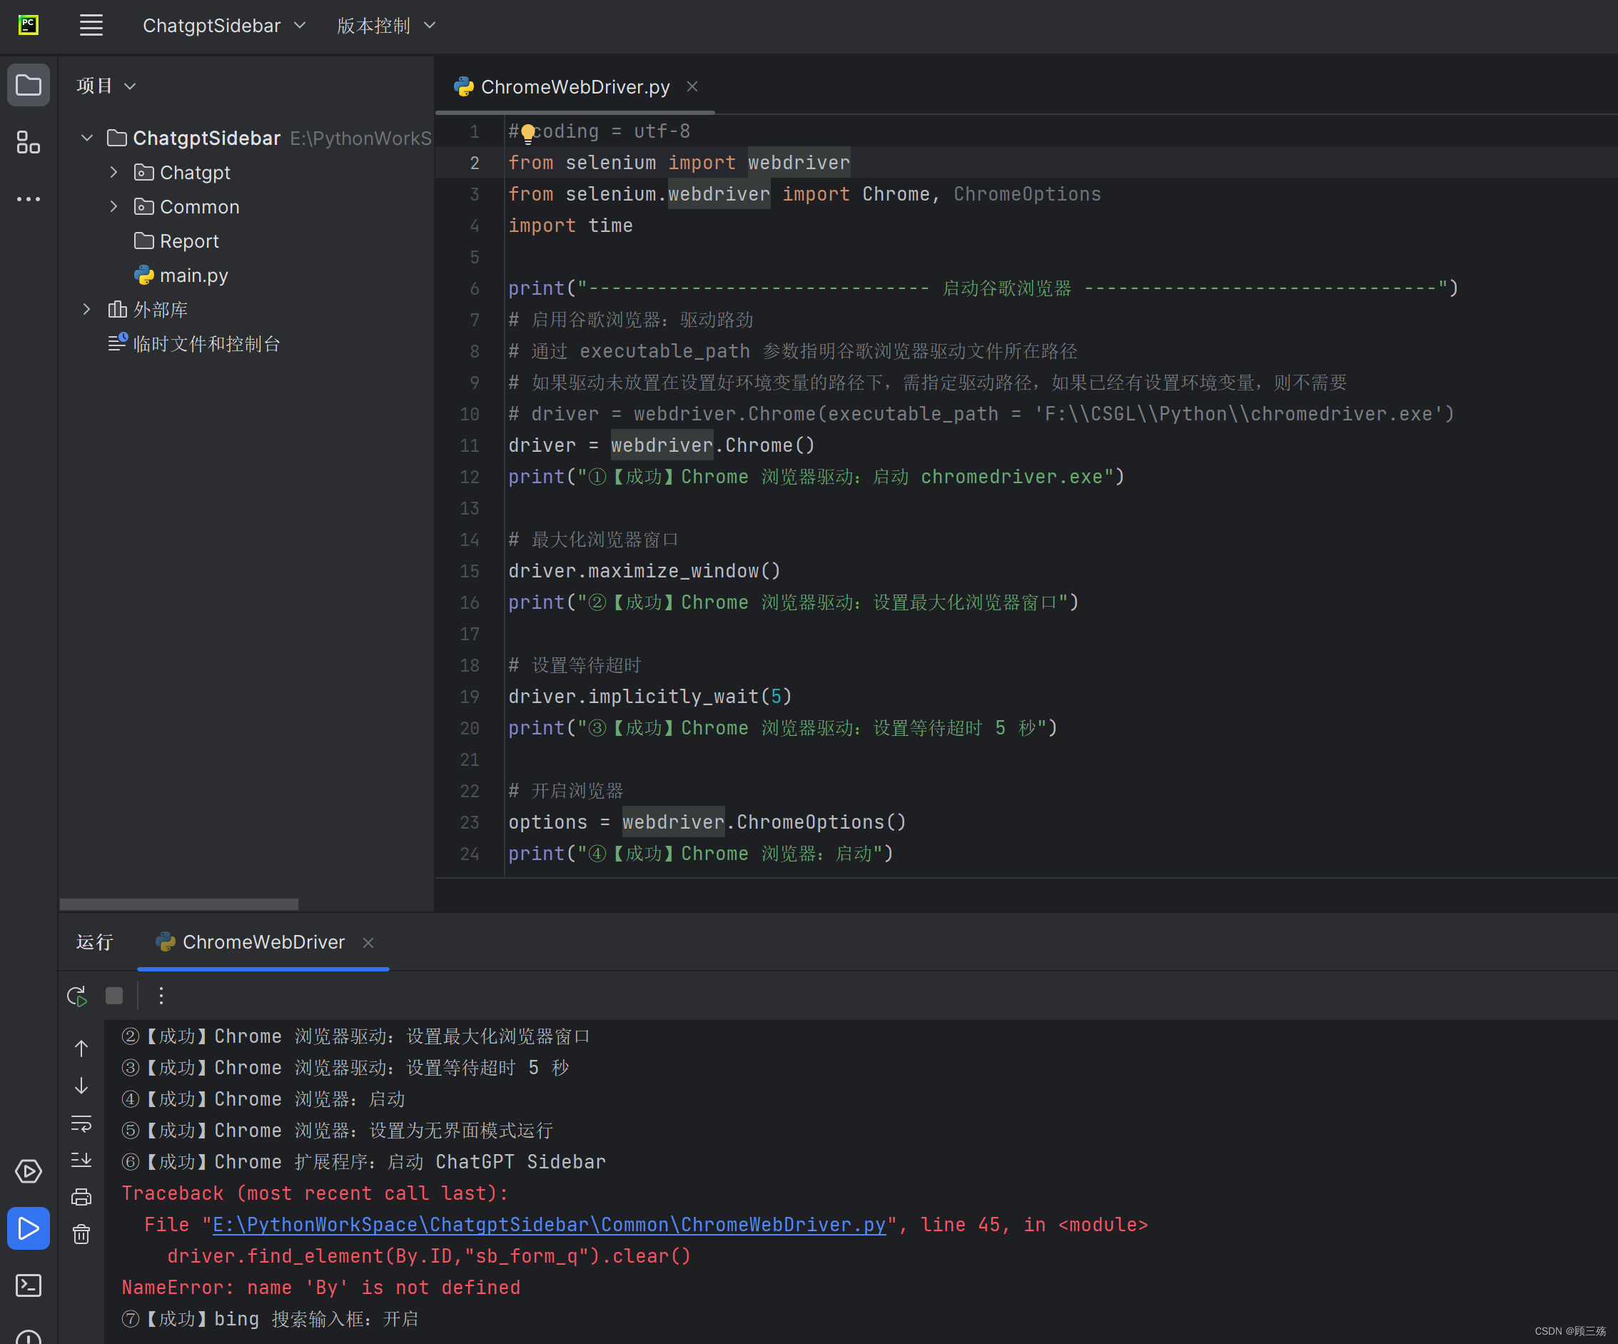Open the Terminal tool window icon

tap(29, 1285)
